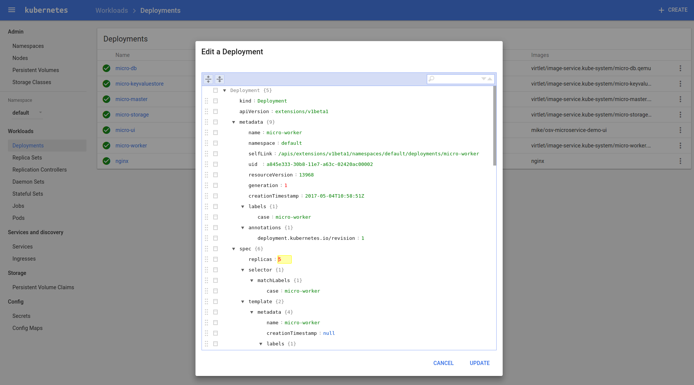Open actions menu for micro-keyvaluestore row
This screenshot has height=385, width=694.
coord(680,84)
